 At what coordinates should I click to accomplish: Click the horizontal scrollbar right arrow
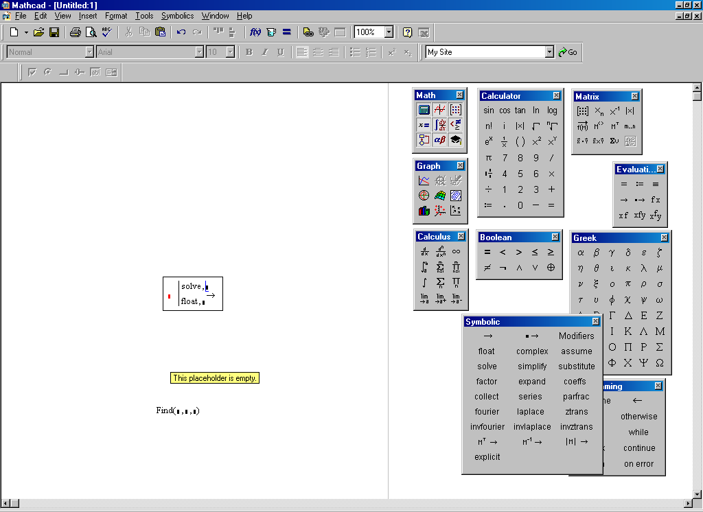(x=688, y=504)
